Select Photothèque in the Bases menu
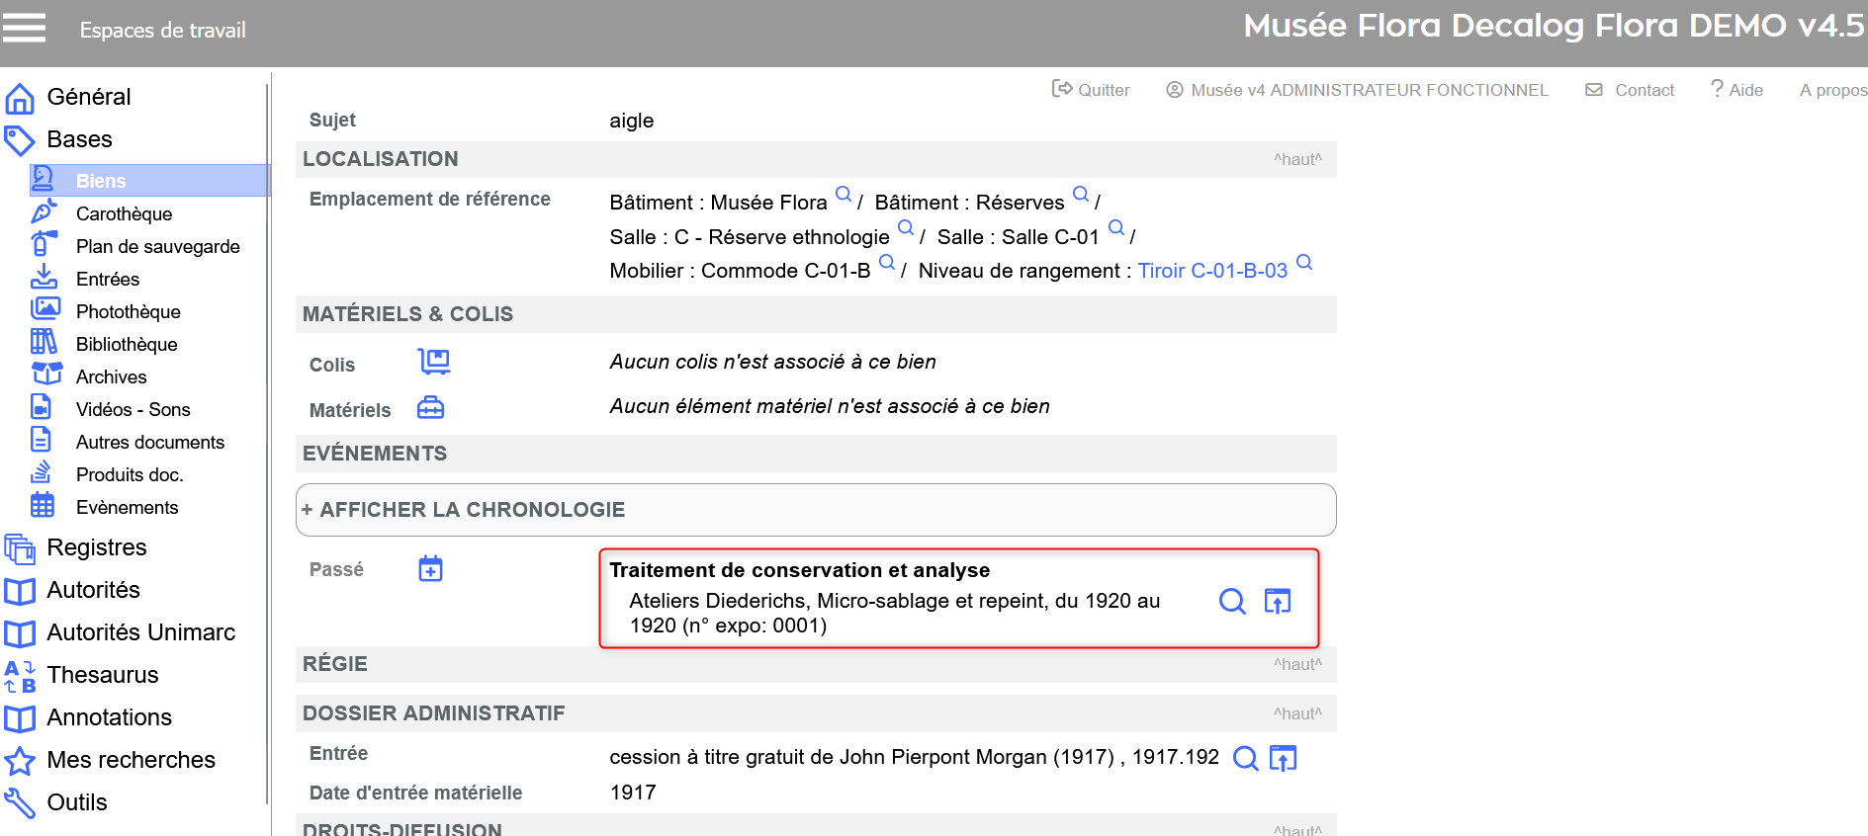This screenshot has height=836, width=1868. (128, 311)
